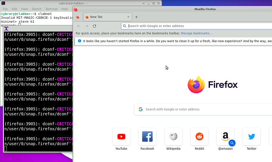272x162 pixels.
Task: Open the terminal Edit menu
Action: [x=15, y=9]
